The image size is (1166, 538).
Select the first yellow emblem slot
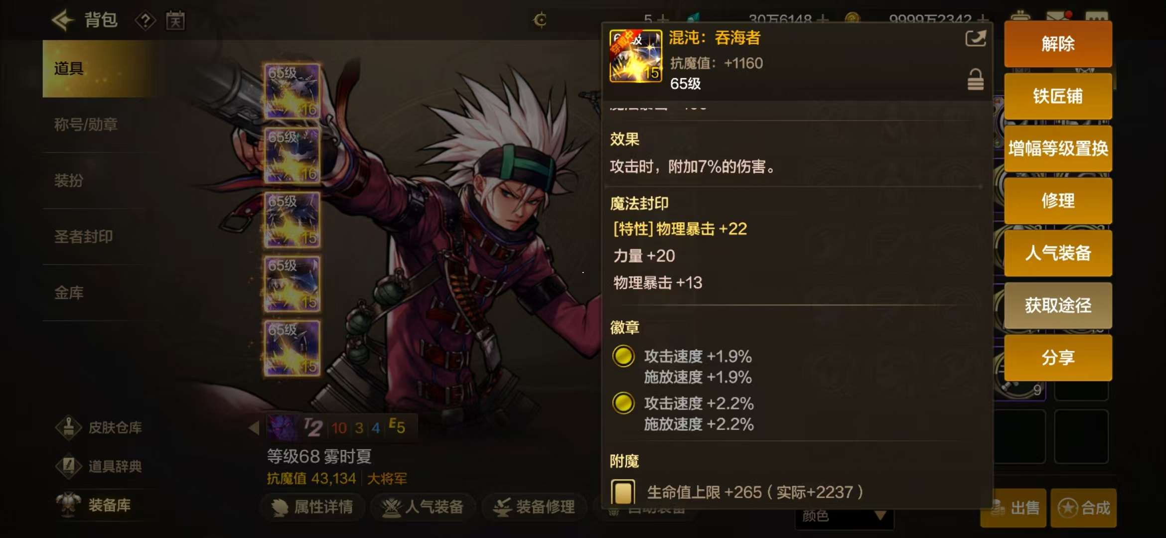coord(623,356)
